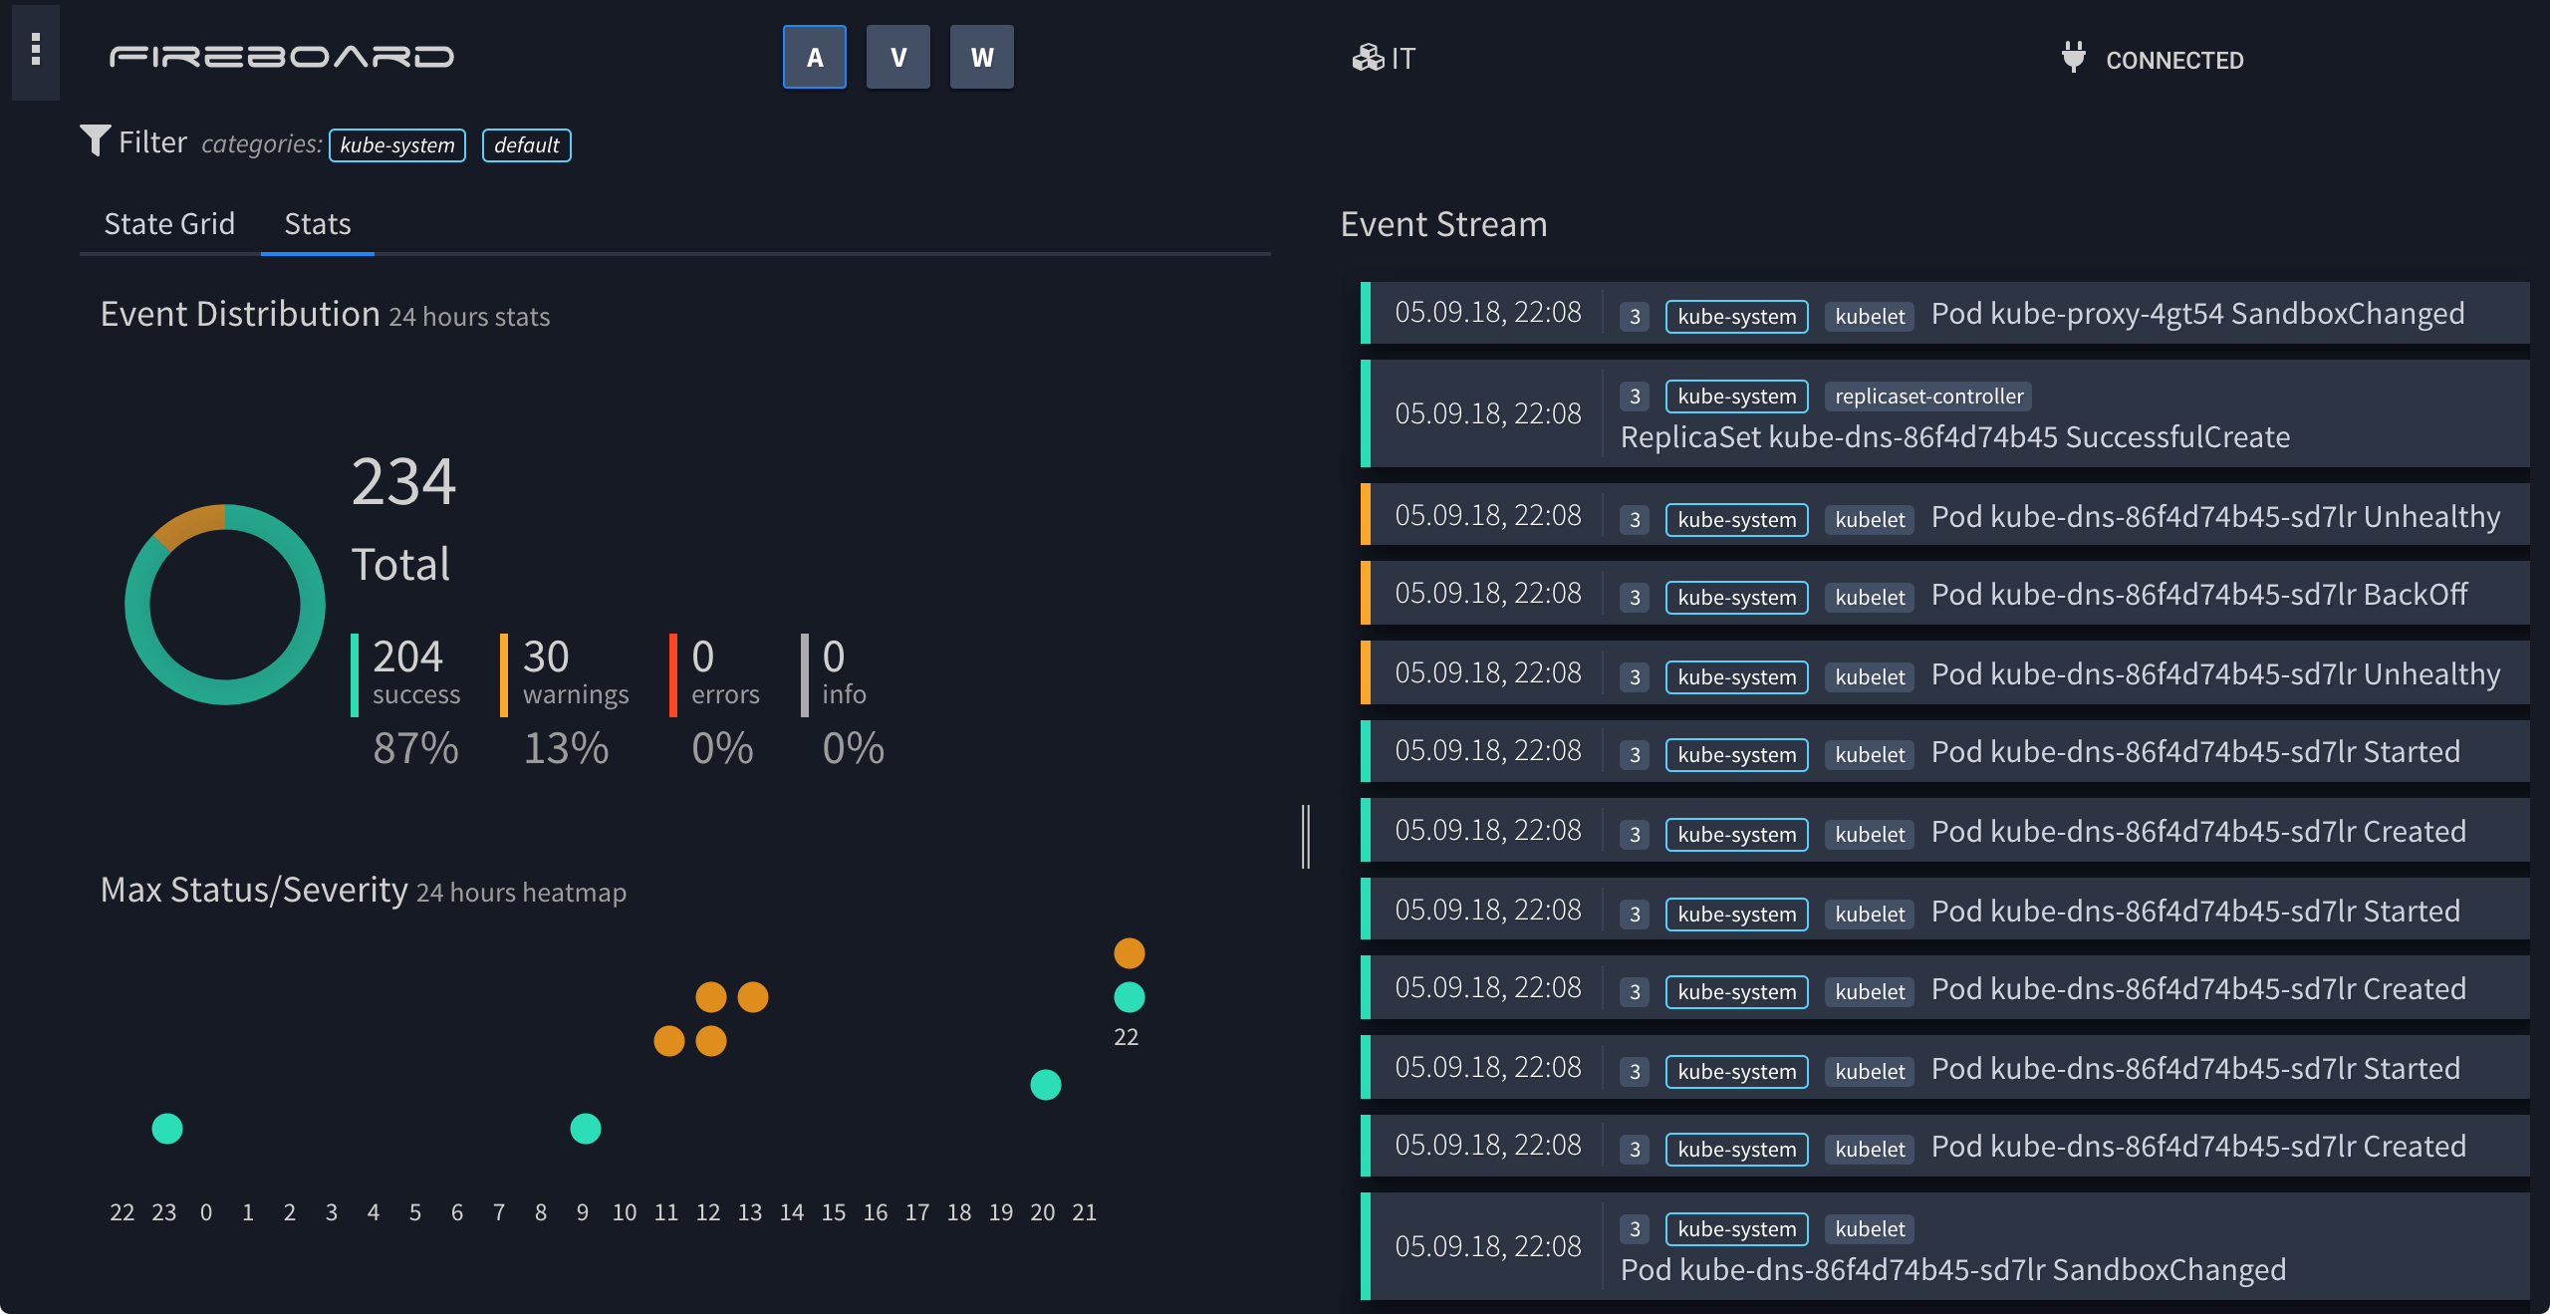Click the Kubernetes cluster icon beside IT
The width and height of the screenshot is (2550, 1314).
tap(1369, 58)
